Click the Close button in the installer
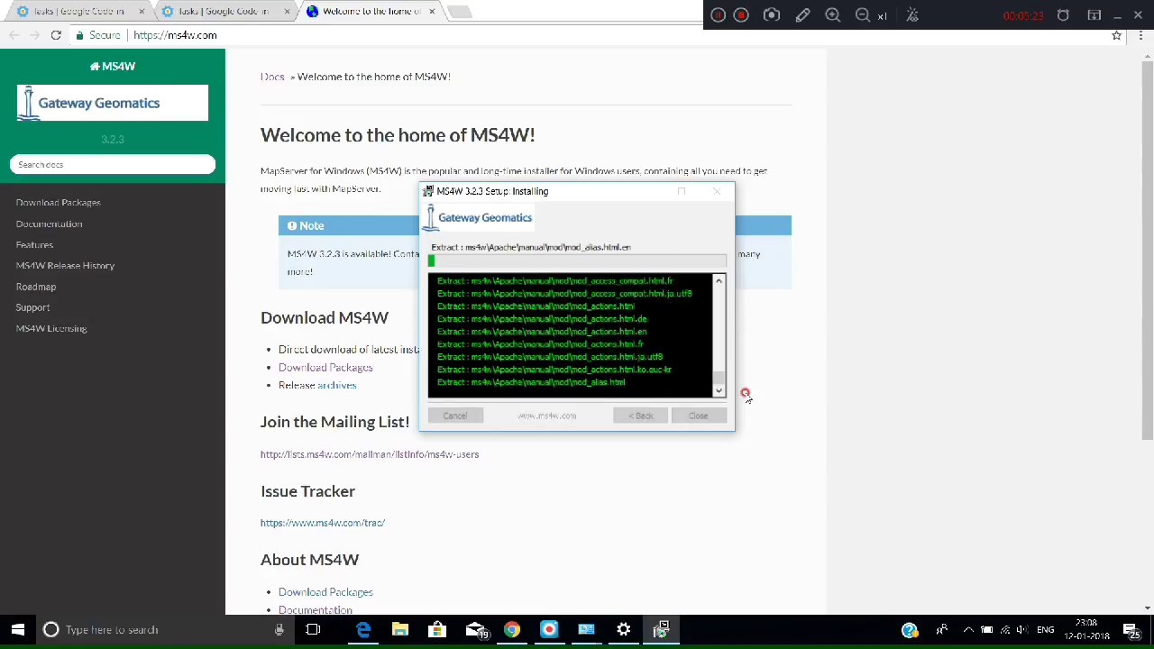 [699, 416]
